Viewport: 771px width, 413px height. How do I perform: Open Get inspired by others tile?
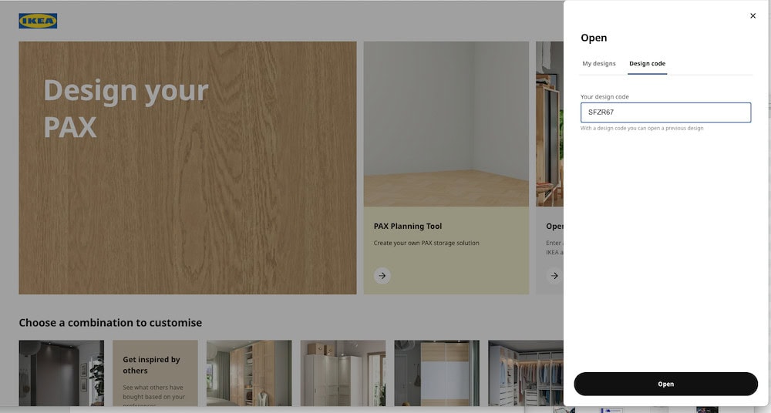[155, 373]
